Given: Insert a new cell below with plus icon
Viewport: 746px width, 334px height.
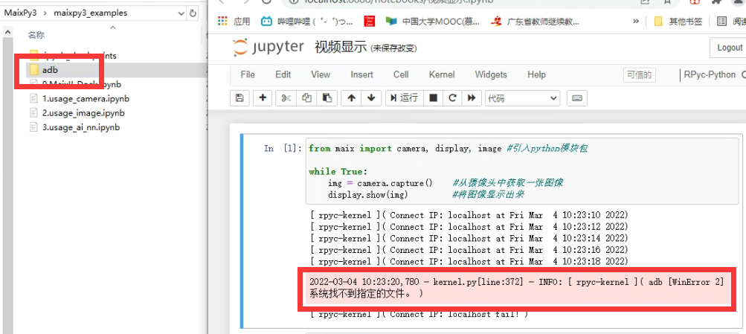Looking at the screenshot, I should 263,98.
